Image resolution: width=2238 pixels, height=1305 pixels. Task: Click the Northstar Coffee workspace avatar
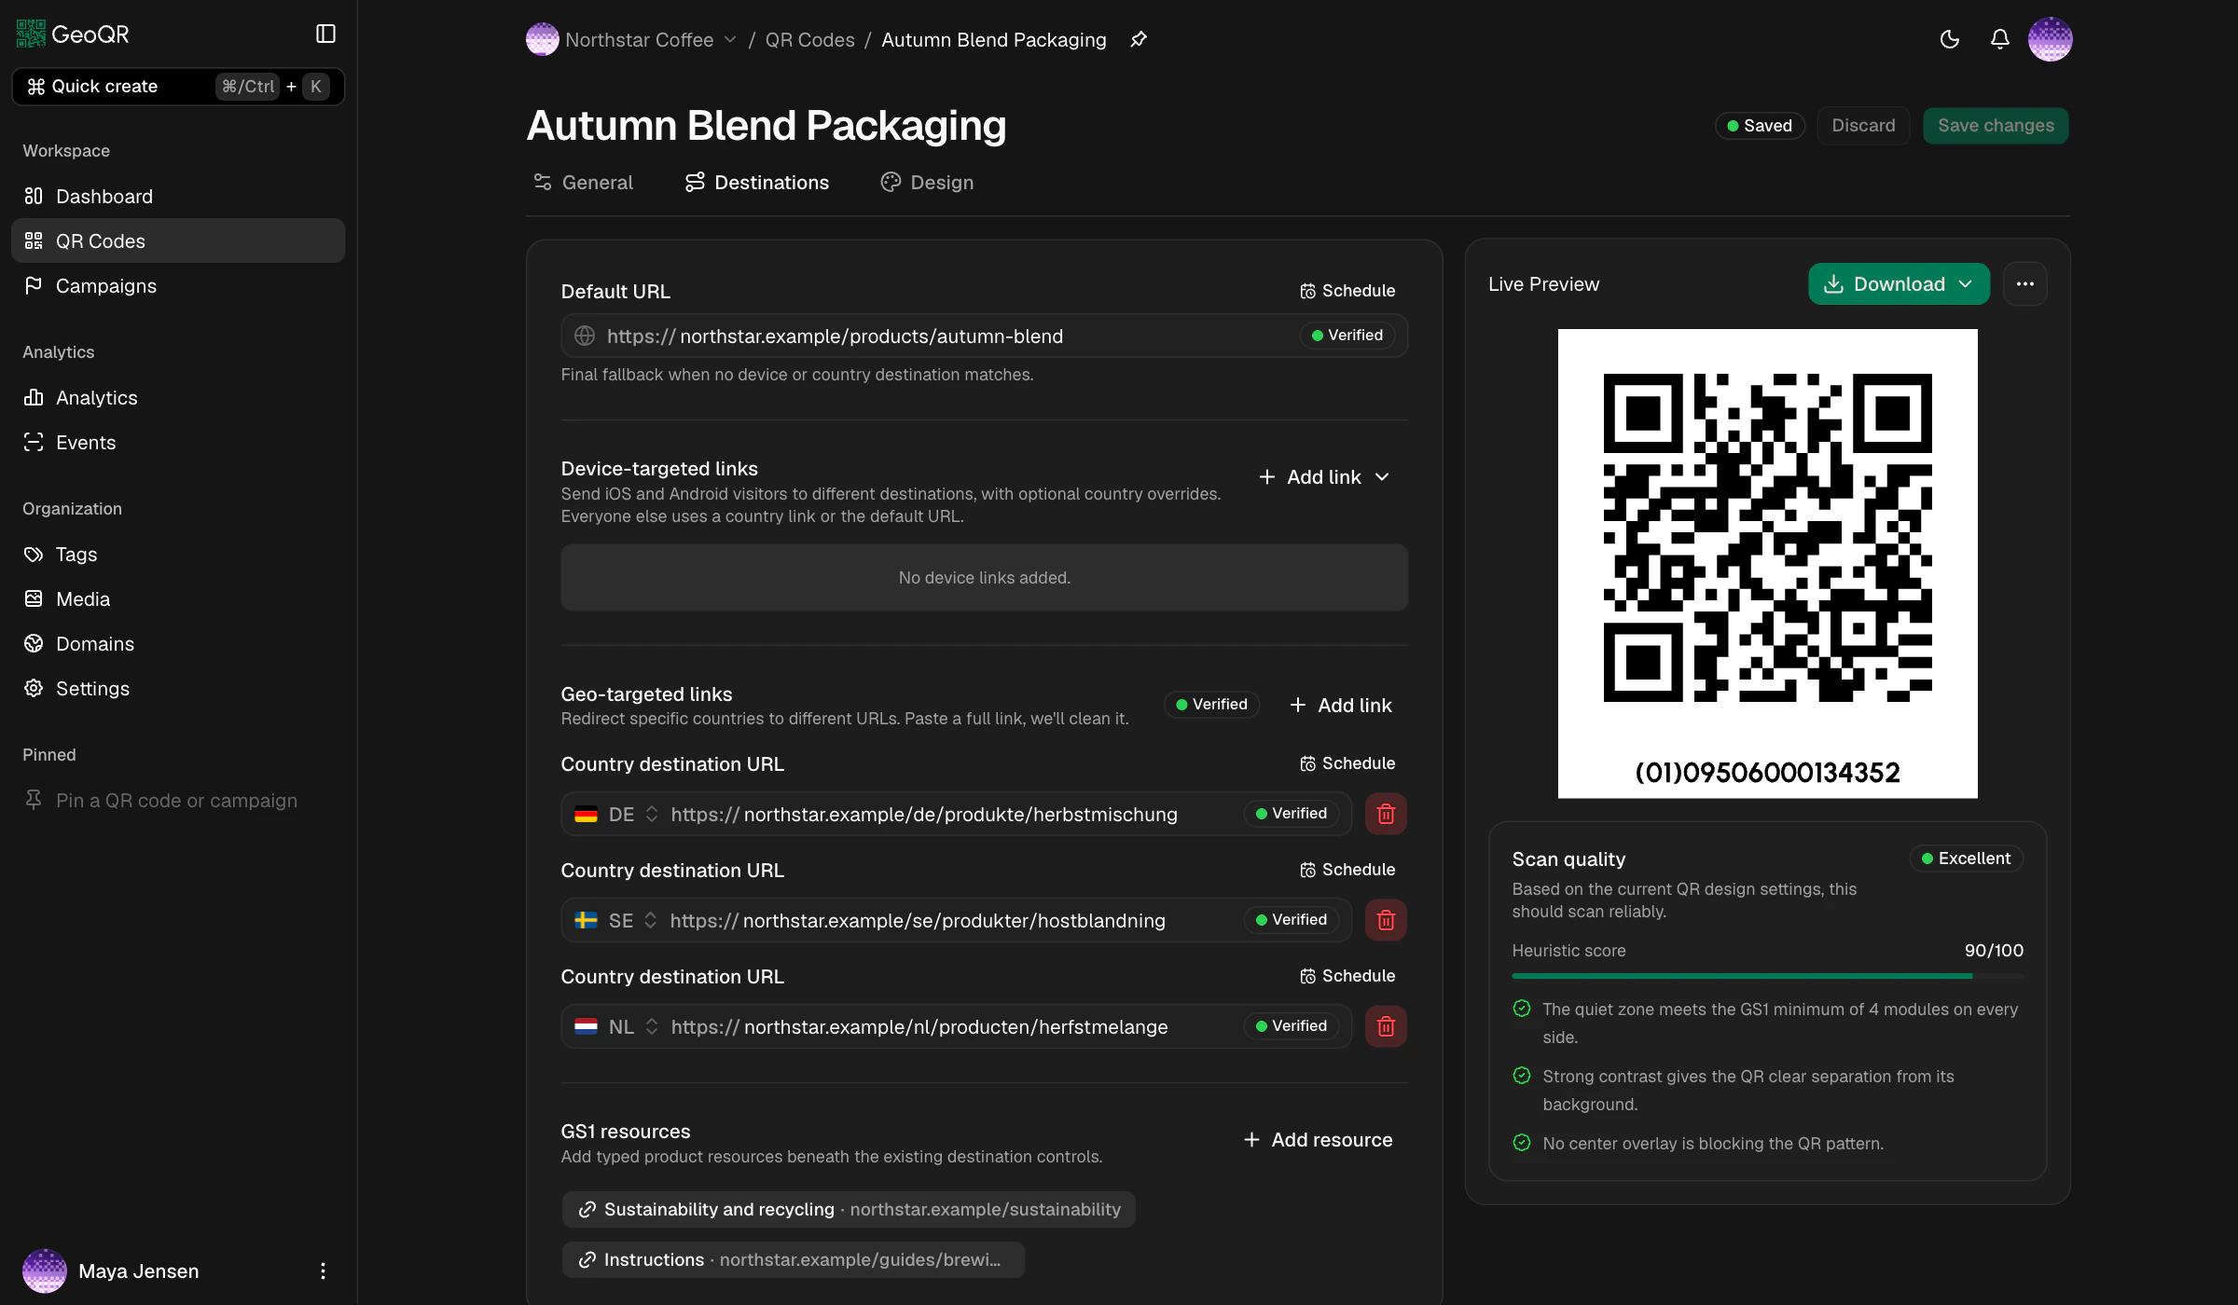(542, 40)
